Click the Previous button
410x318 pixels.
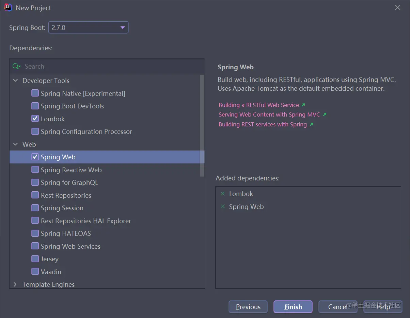(x=248, y=307)
